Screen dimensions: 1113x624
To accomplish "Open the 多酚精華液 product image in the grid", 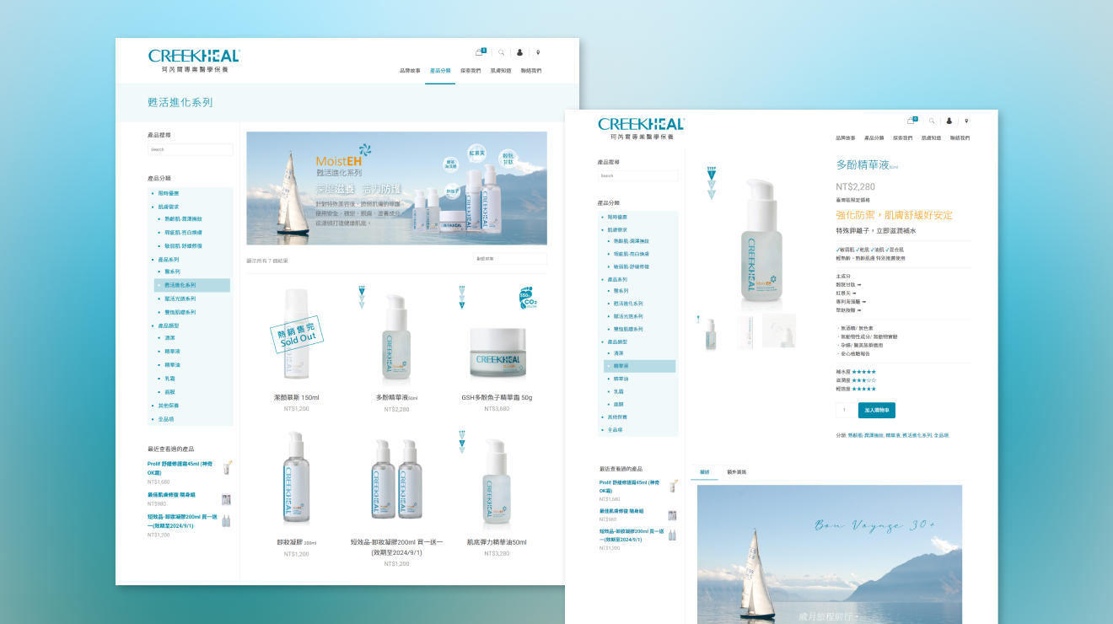I will (x=397, y=336).
